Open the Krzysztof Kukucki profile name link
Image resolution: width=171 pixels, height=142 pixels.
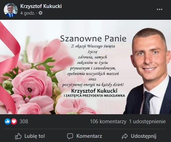coord(41,6)
